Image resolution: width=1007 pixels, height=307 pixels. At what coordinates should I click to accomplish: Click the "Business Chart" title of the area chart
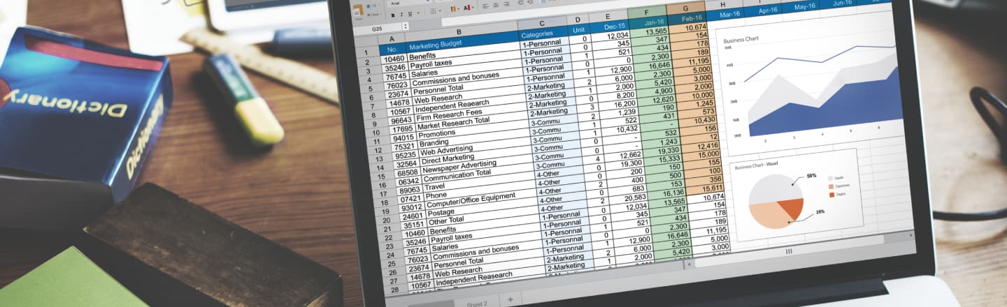[x=741, y=39]
